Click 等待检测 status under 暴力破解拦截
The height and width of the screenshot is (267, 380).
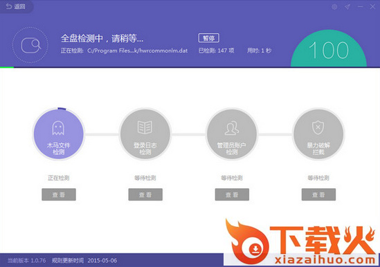click(318, 178)
